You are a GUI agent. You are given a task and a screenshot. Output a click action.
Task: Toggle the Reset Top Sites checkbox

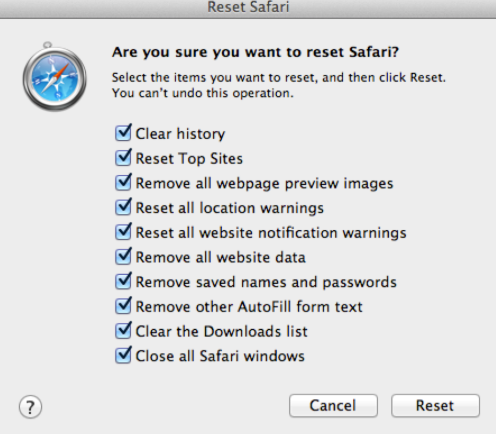[123, 158]
